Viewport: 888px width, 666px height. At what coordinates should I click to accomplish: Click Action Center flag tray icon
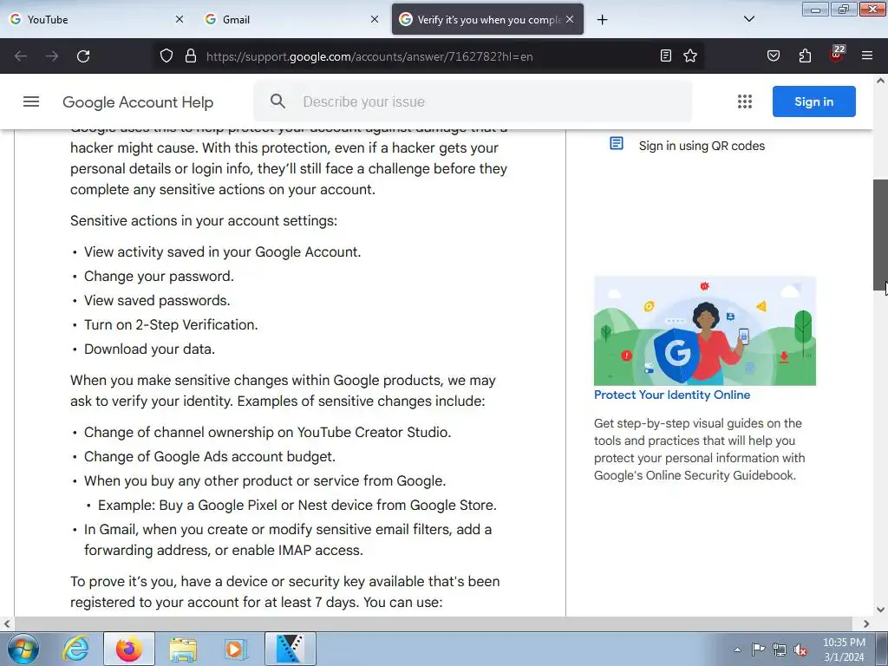pyautogui.click(x=758, y=650)
